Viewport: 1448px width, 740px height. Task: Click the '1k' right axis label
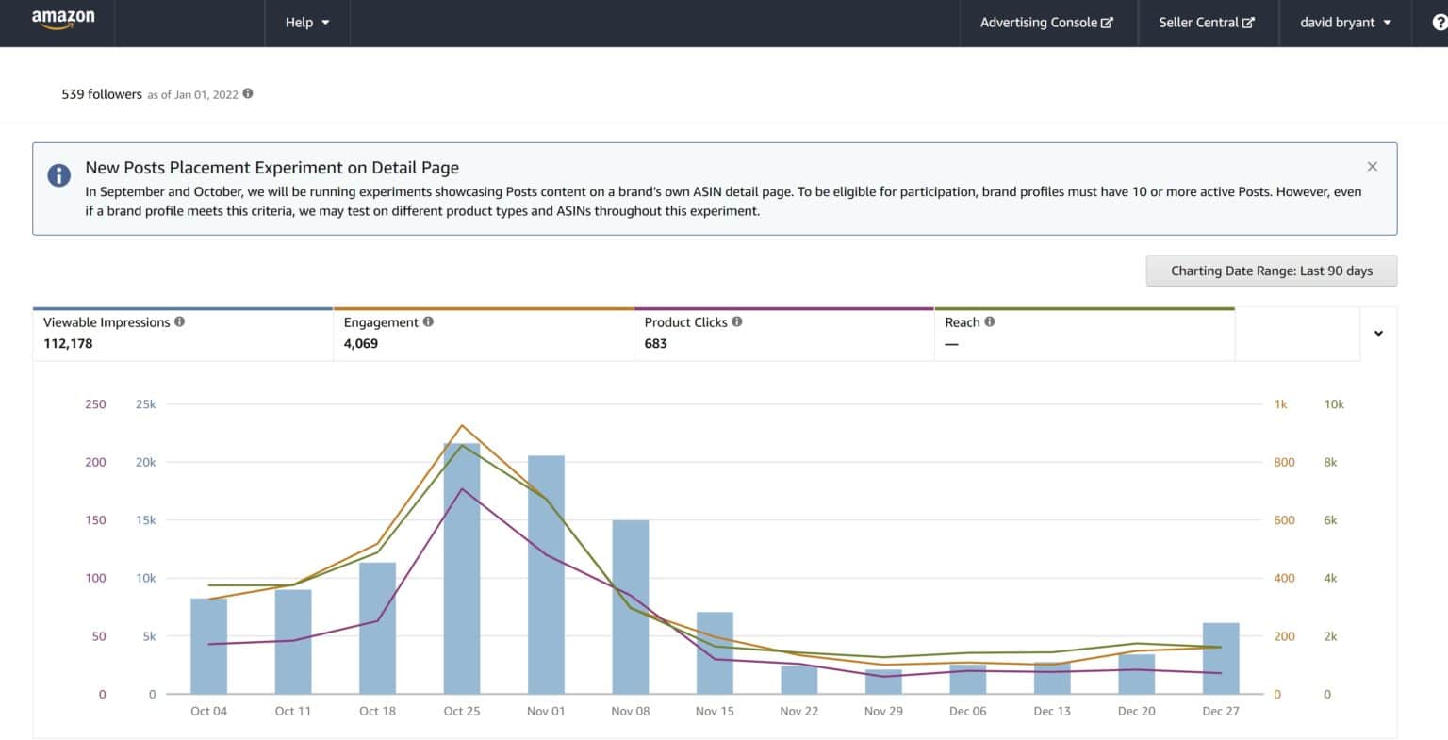point(1280,404)
